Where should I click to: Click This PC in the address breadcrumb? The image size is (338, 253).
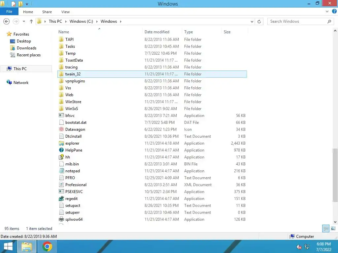pyautogui.click(x=55, y=21)
